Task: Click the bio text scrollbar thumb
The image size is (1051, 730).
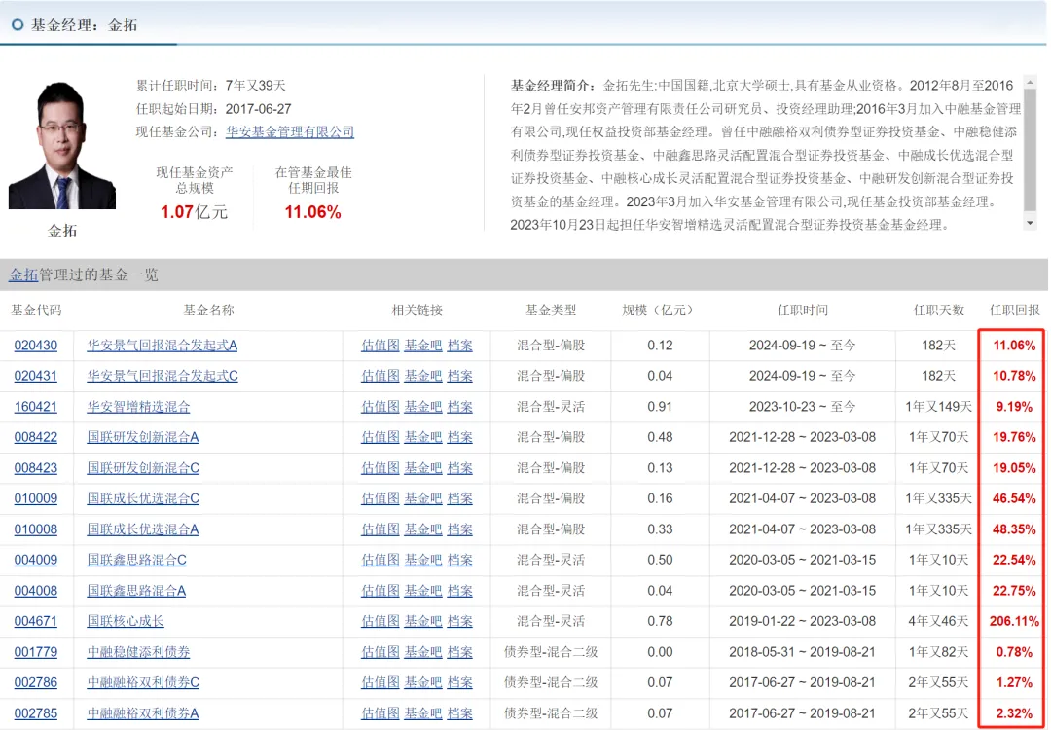Action: coord(1030,150)
